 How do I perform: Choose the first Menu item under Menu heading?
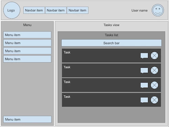27,35
